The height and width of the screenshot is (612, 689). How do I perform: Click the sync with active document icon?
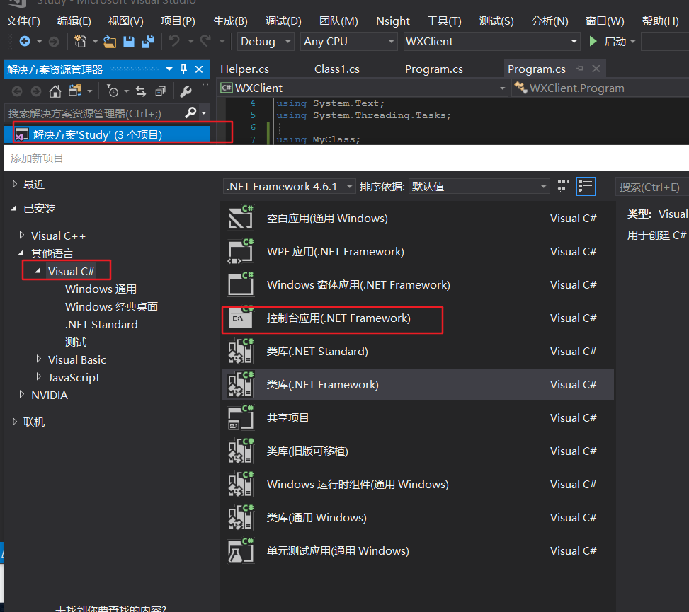tap(141, 91)
